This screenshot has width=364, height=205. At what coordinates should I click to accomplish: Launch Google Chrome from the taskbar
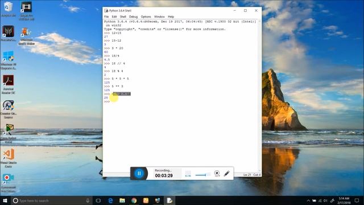click(134, 200)
